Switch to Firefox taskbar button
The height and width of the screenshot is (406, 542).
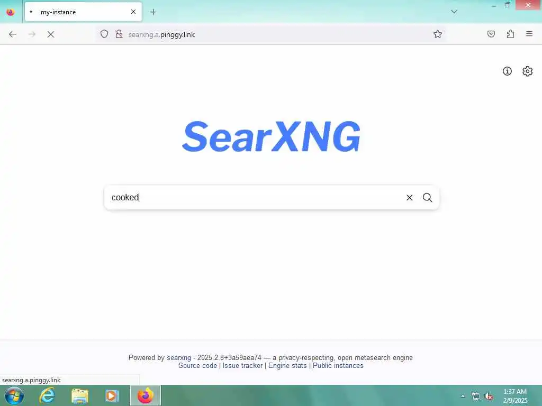pyautogui.click(x=146, y=395)
